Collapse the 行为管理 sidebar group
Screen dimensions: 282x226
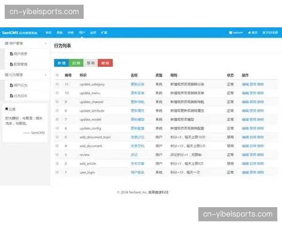click(25, 75)
